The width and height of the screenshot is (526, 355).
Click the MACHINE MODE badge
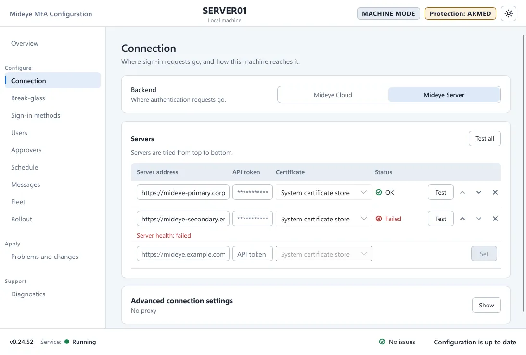(x=388, y=14)
